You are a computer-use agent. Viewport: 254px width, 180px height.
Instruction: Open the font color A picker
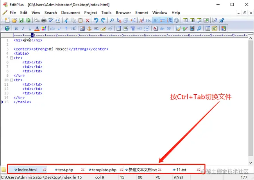[37, 29]
